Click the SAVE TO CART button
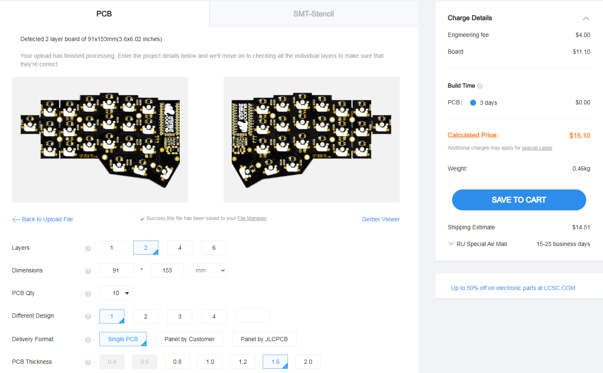 point(519,200)
